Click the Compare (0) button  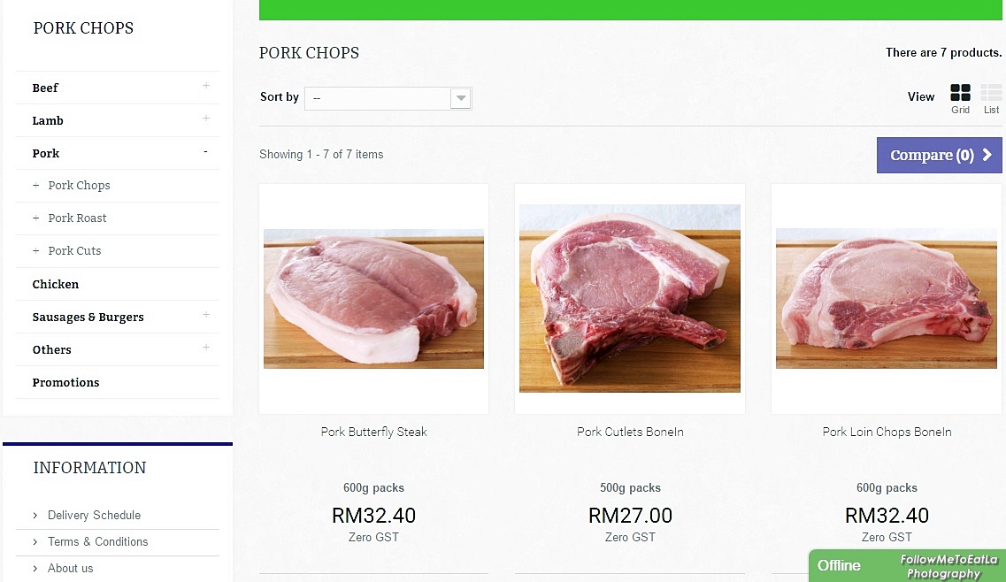932,155
